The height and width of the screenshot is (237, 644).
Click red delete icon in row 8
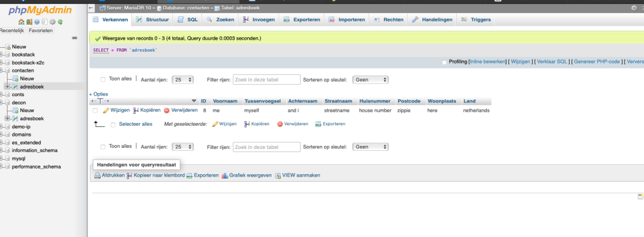coord(166,111)
